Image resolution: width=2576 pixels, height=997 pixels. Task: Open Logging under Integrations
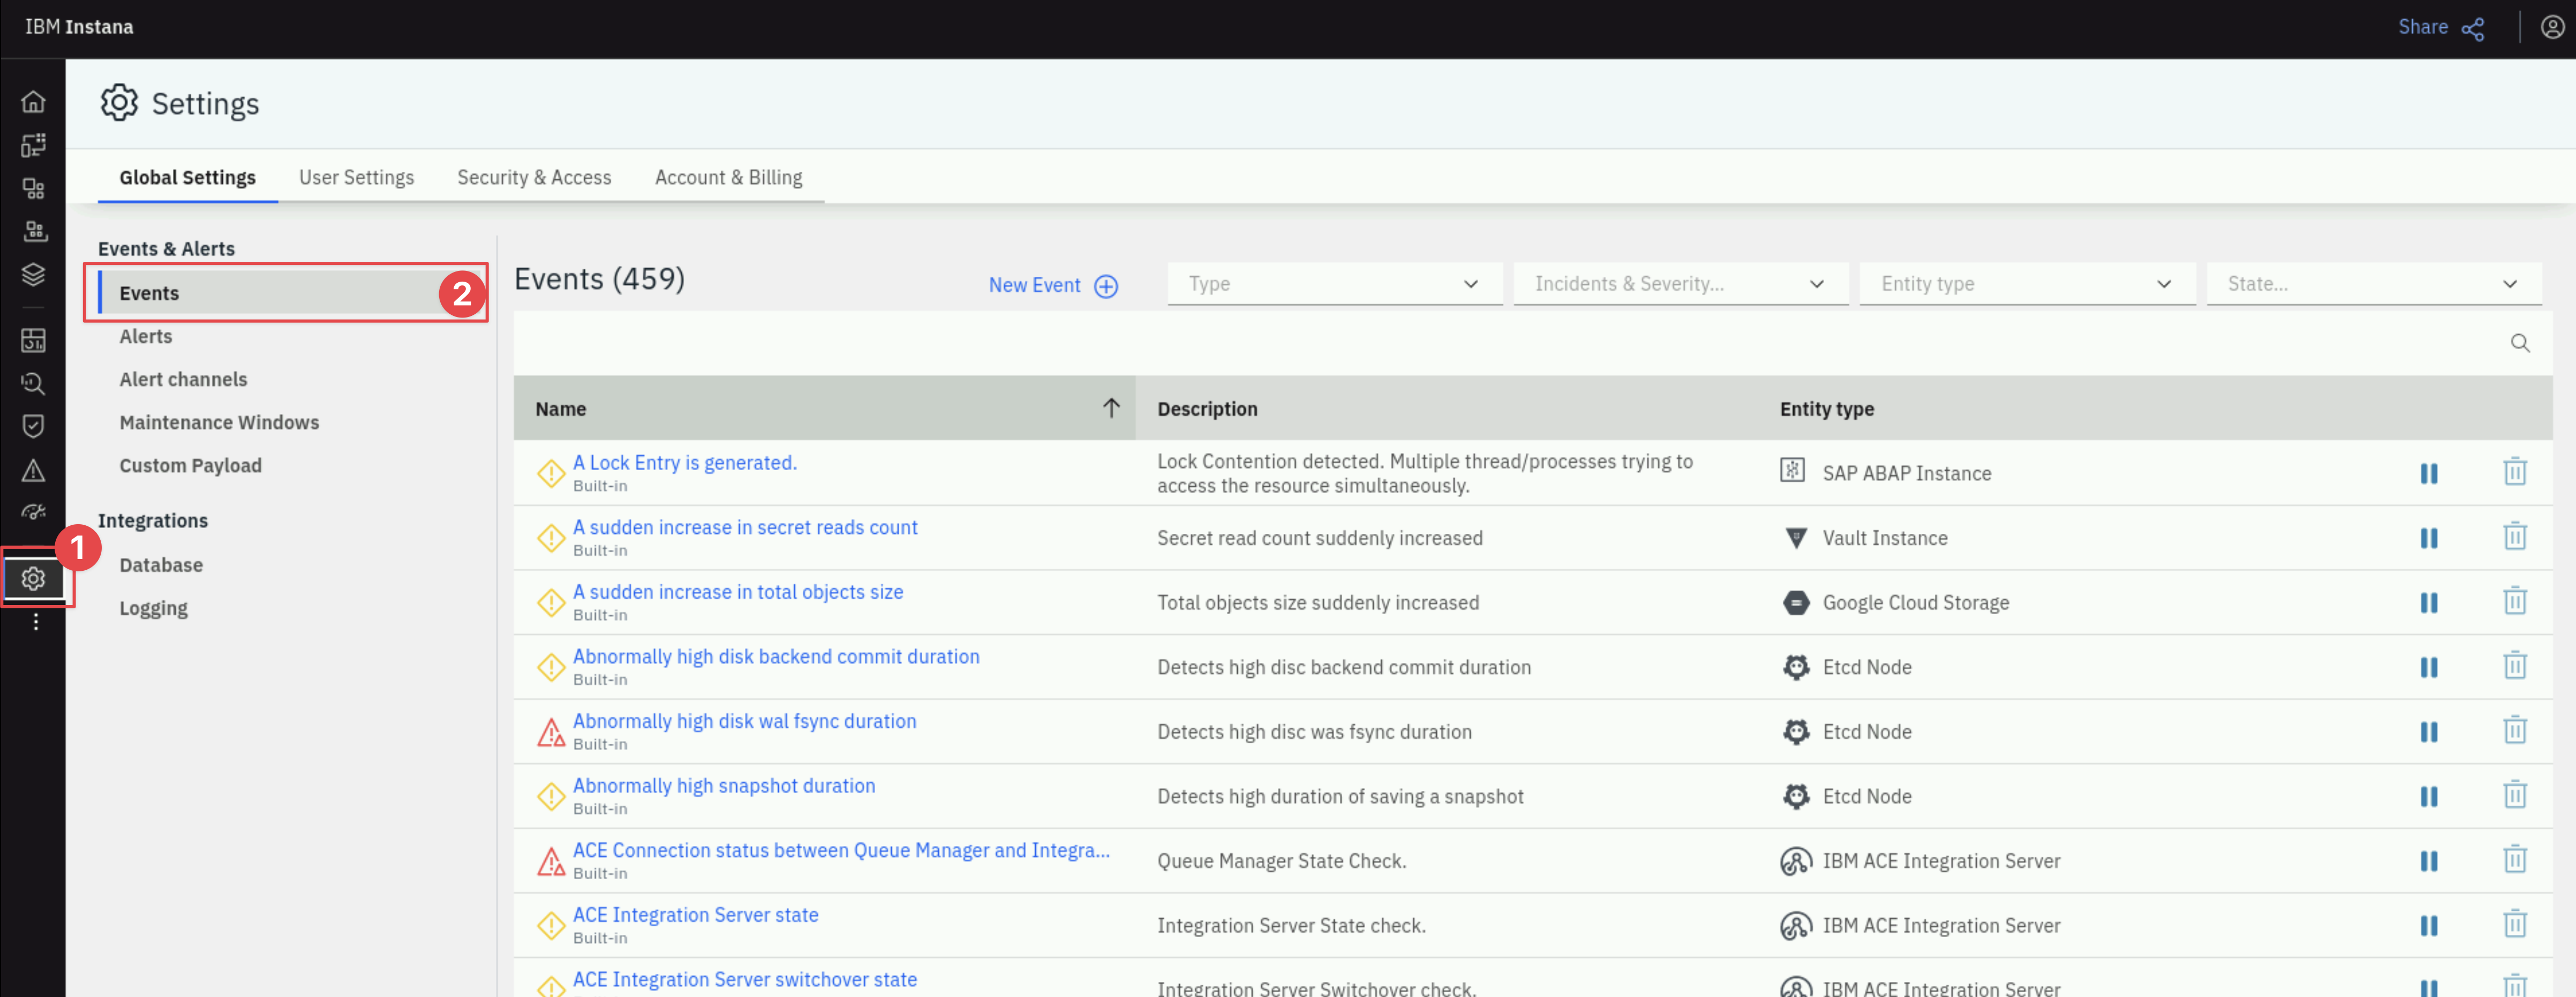tap(153, 608)
